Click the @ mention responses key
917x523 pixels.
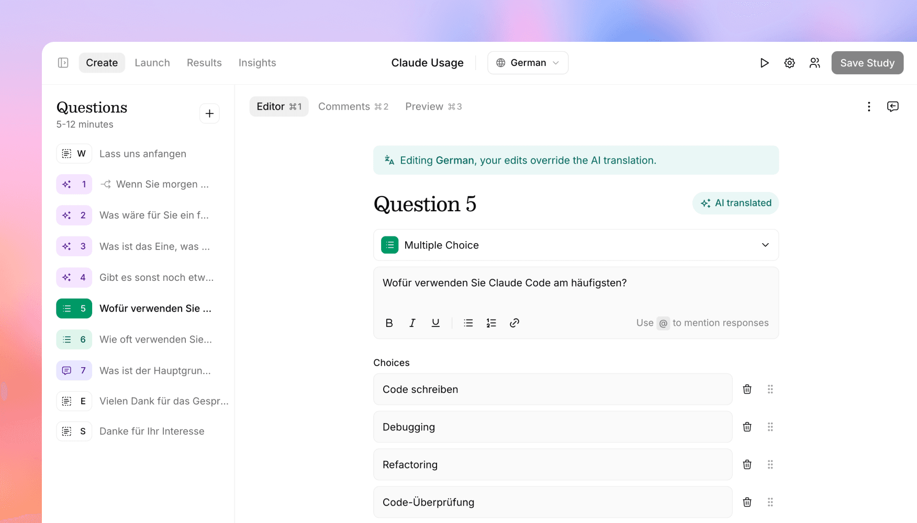(x=663, y=323)
